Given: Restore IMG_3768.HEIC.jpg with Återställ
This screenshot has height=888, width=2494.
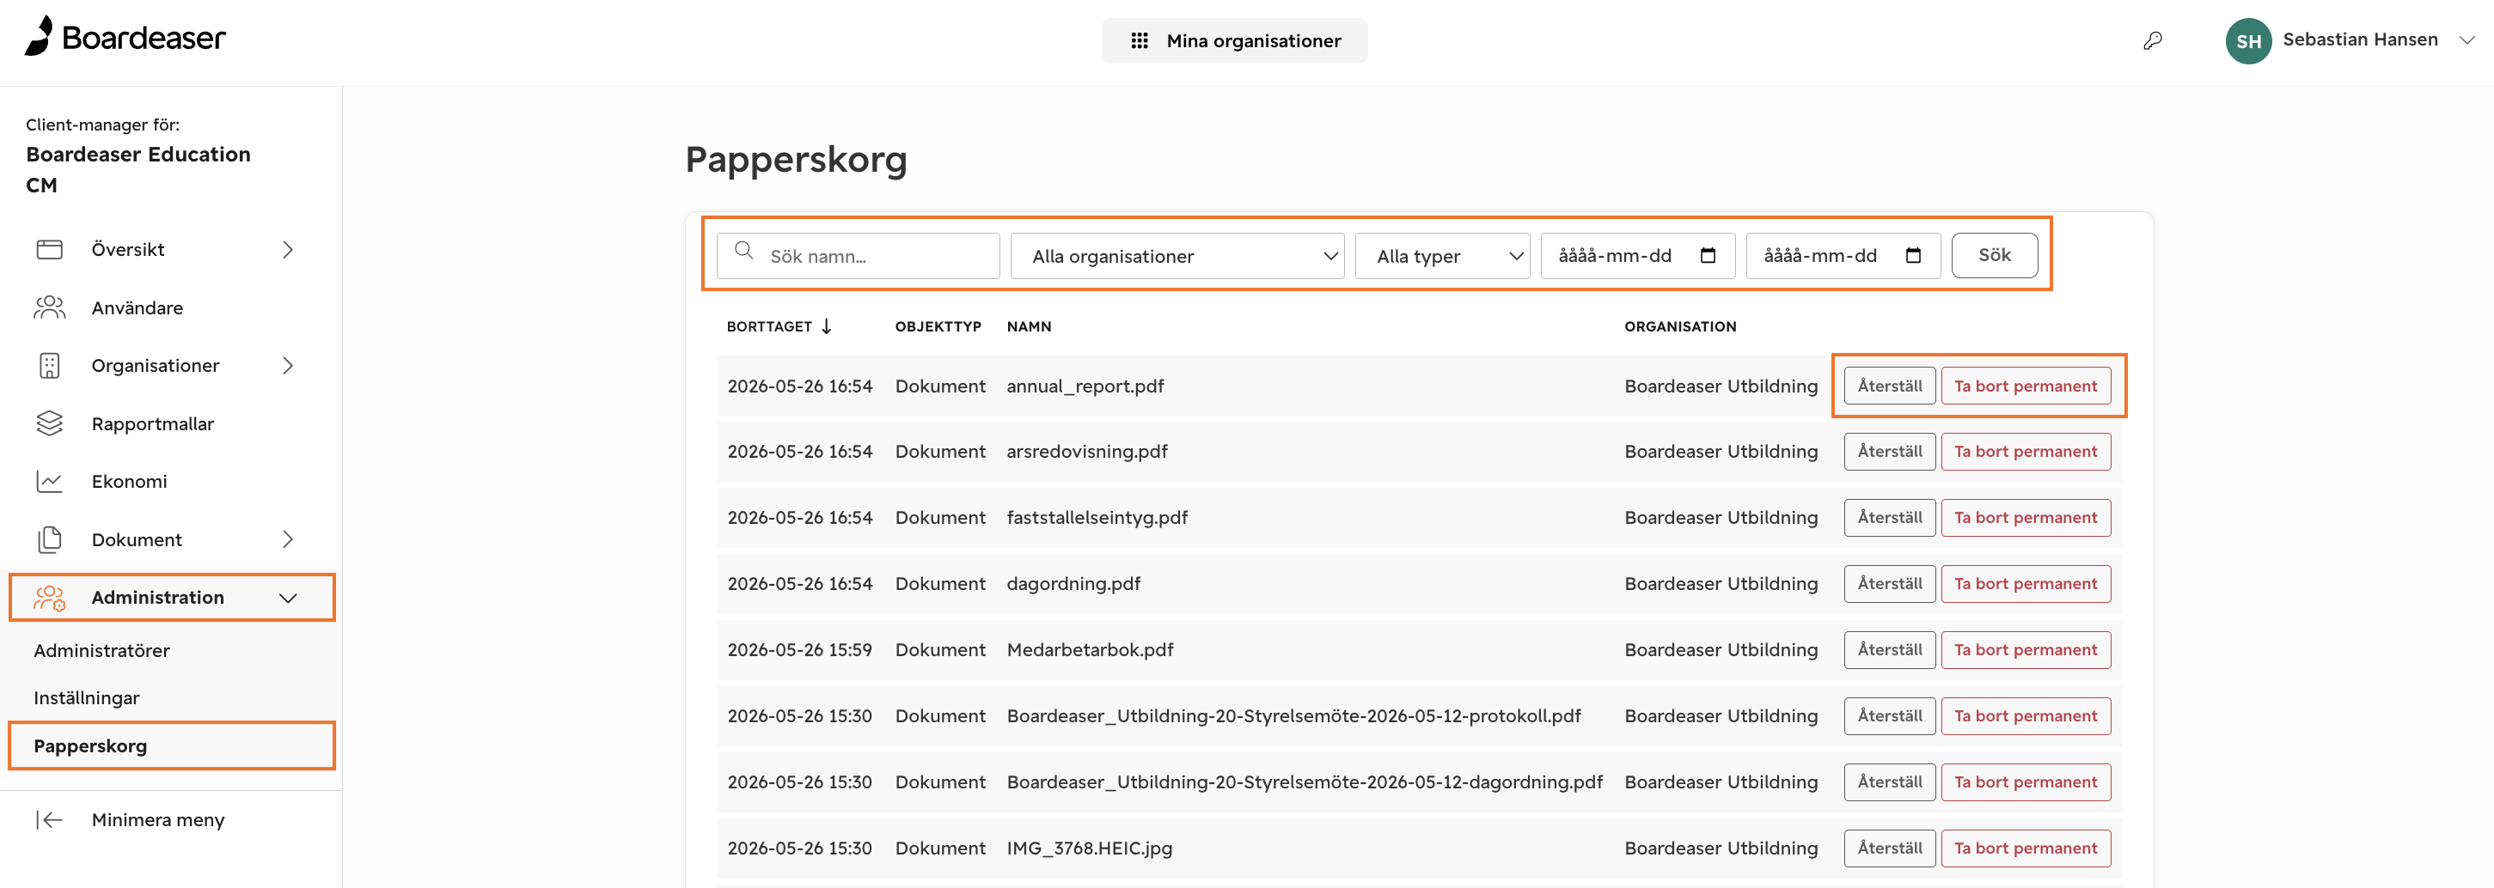Looking at the screenshot, I should coord(1890,848).
